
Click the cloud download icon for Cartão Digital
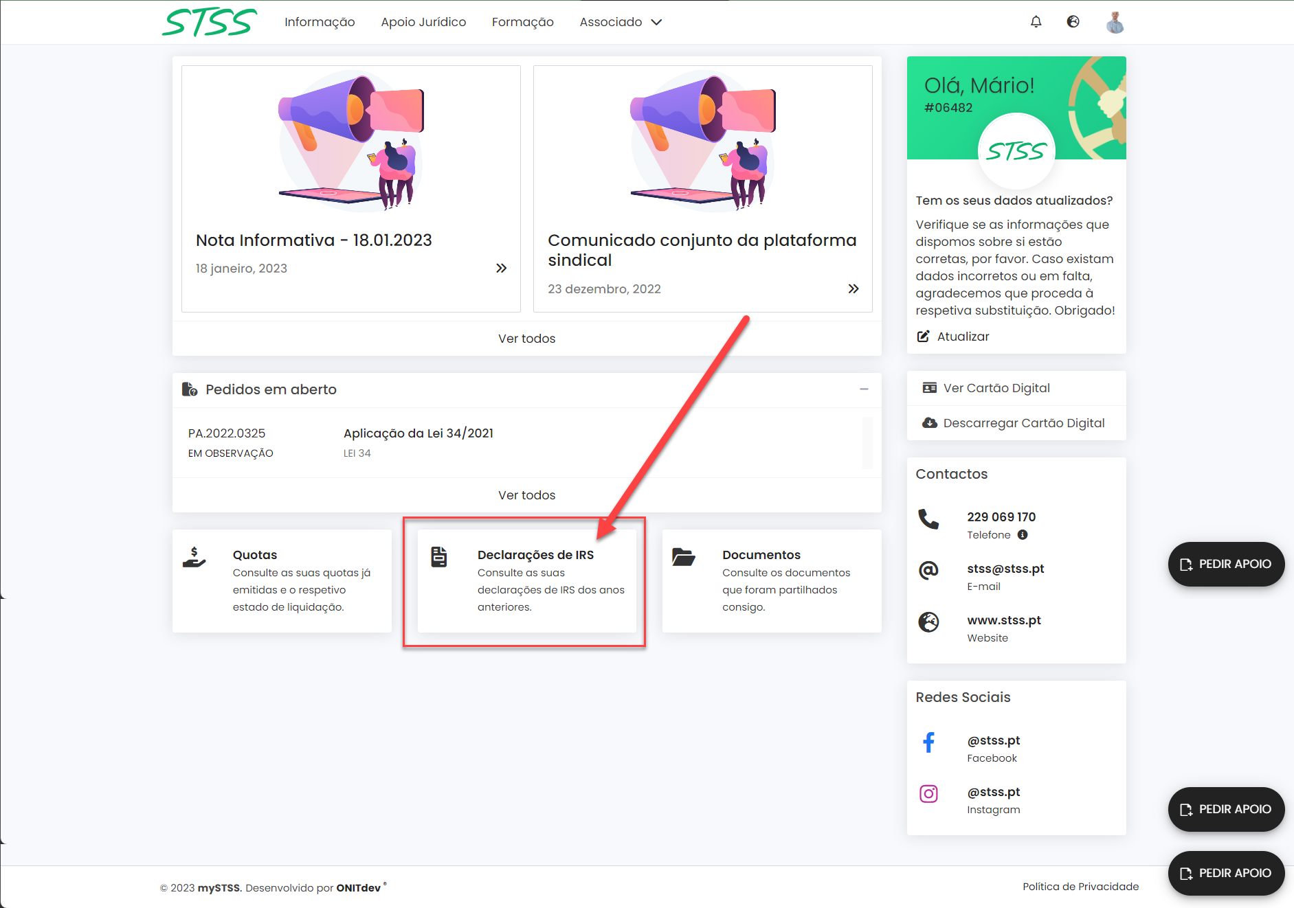pyautogui.click(x=929, y=423)
